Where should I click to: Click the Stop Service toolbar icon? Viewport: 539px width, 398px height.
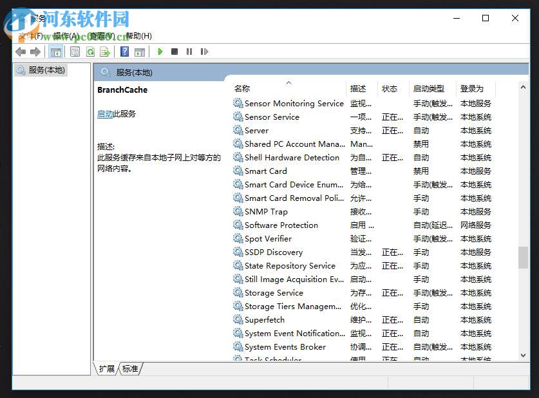click(x=175, y=52)
